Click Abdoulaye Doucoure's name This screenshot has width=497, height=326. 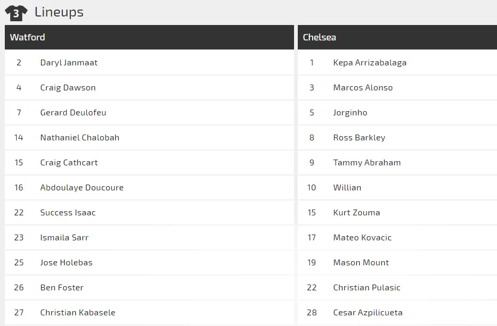pos(82,188)
